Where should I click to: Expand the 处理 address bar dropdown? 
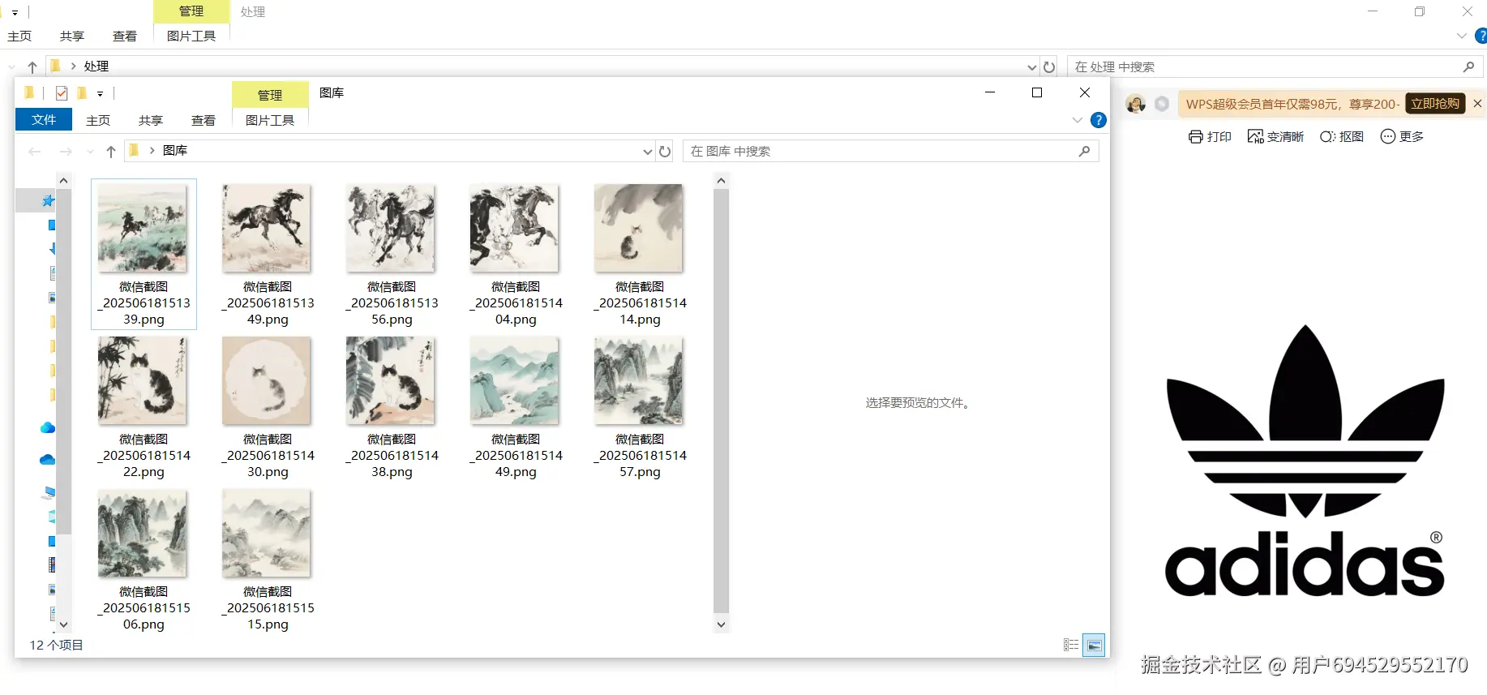pos(1031,66)
